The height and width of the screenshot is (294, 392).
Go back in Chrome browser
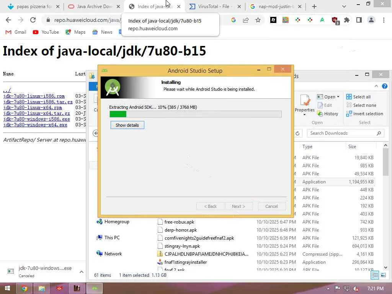pyautogui.click(x=8, y=20)
